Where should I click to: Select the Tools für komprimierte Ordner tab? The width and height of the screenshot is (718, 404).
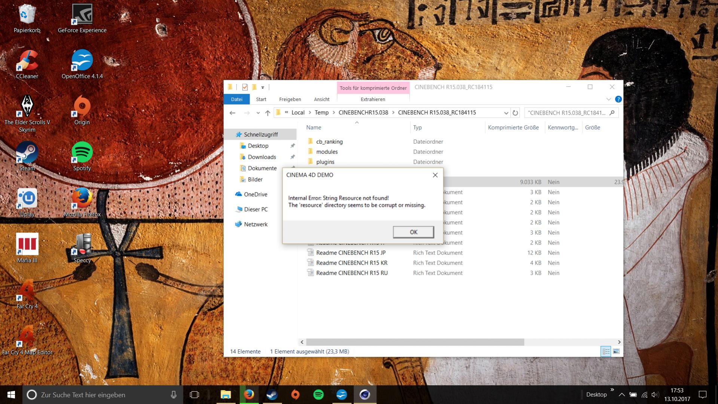373,88
